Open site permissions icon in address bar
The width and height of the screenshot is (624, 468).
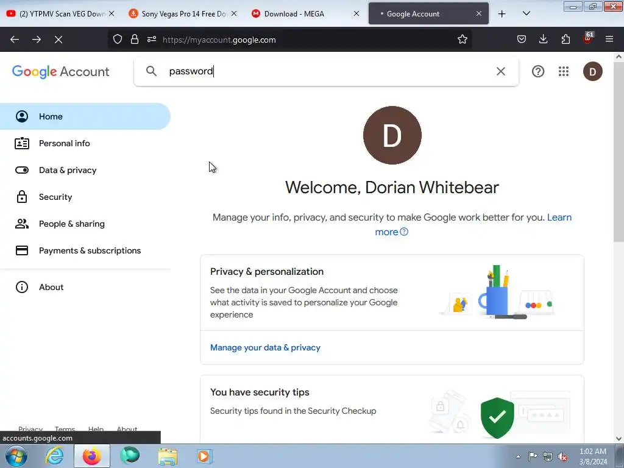[152, 40]
